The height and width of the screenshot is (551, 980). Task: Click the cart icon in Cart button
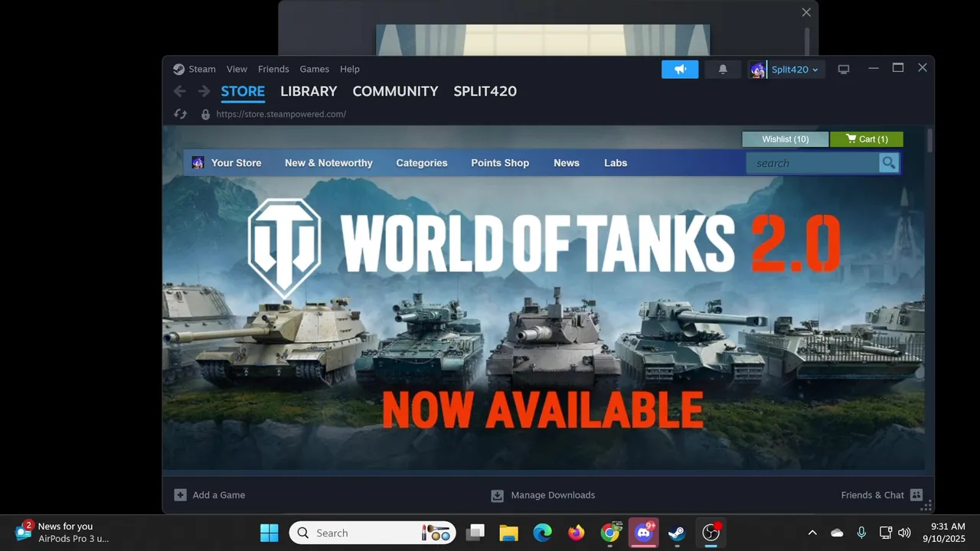point(851,139)
